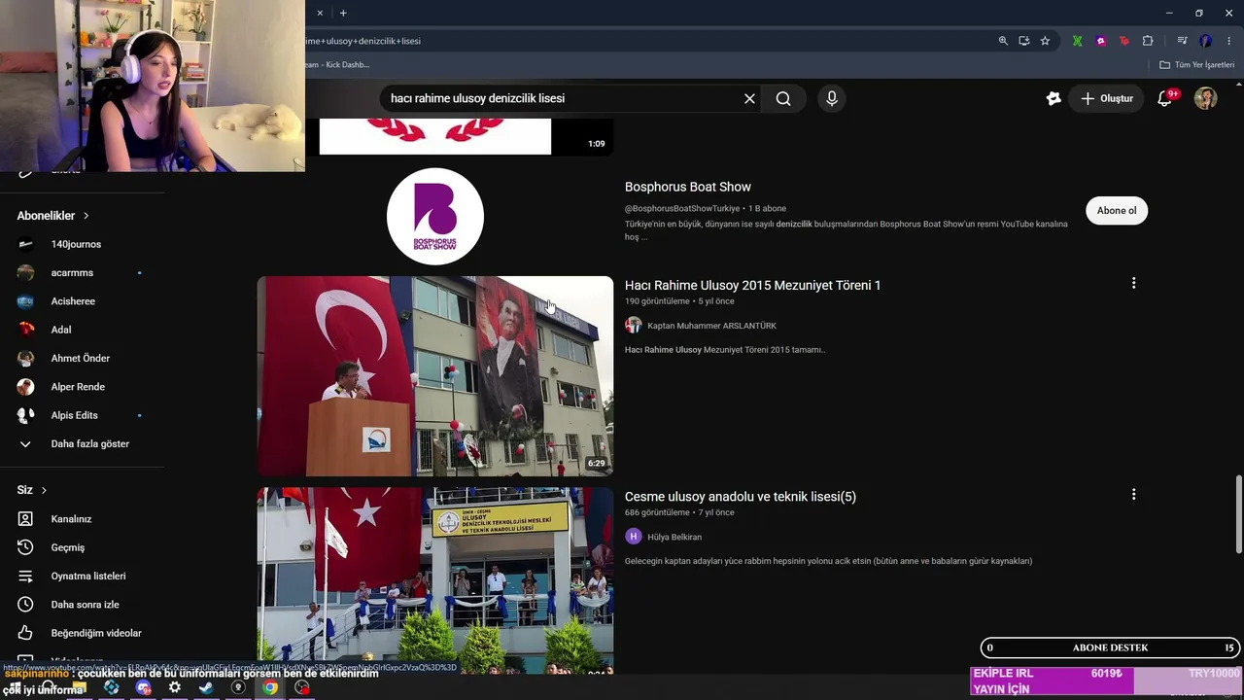Open Chrome from the taskbar
The height and width of the screenshot is (700, 1244).
[270, 687]
